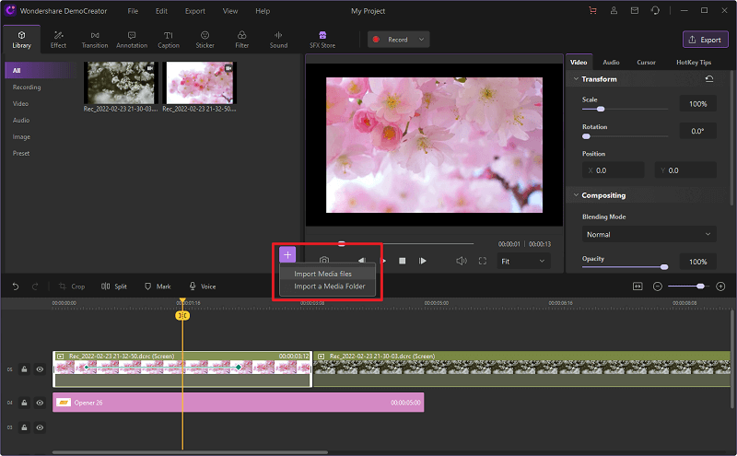Open the user account icon

point(614,10)
